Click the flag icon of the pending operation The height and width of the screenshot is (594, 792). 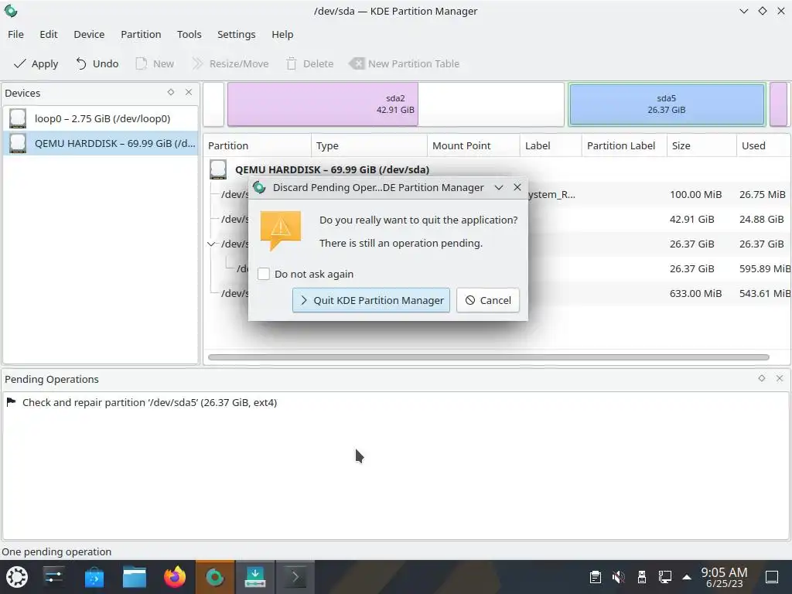pos(11,402)
